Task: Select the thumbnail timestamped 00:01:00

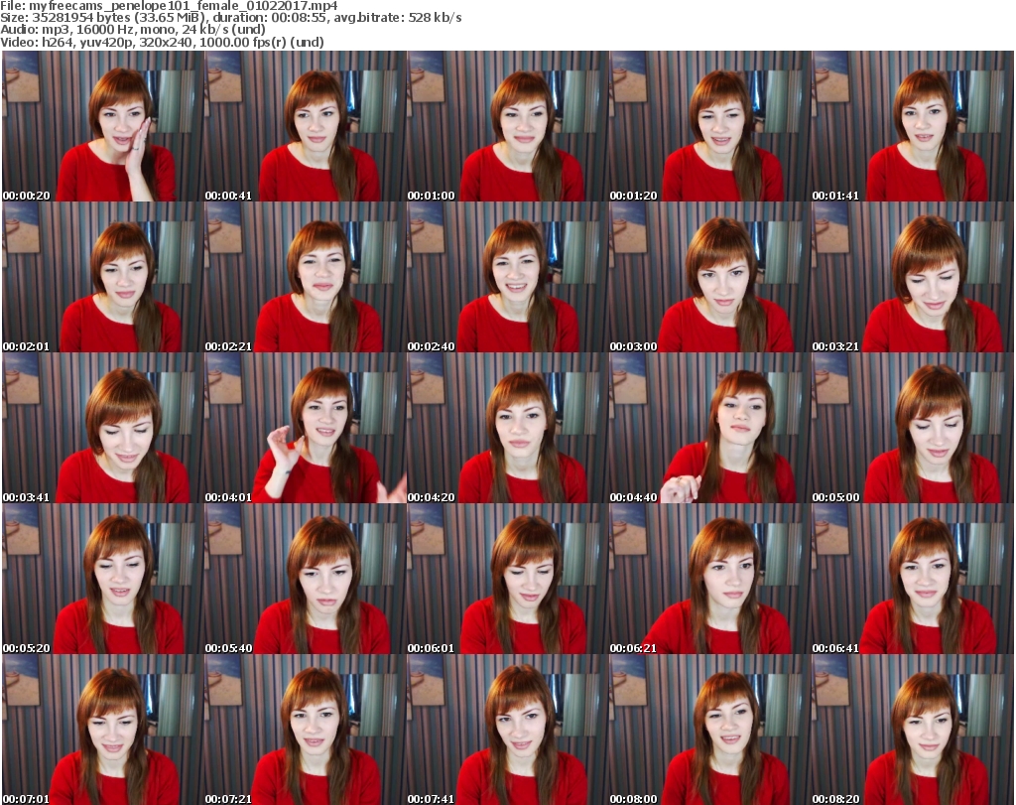Action: (507, 126)
